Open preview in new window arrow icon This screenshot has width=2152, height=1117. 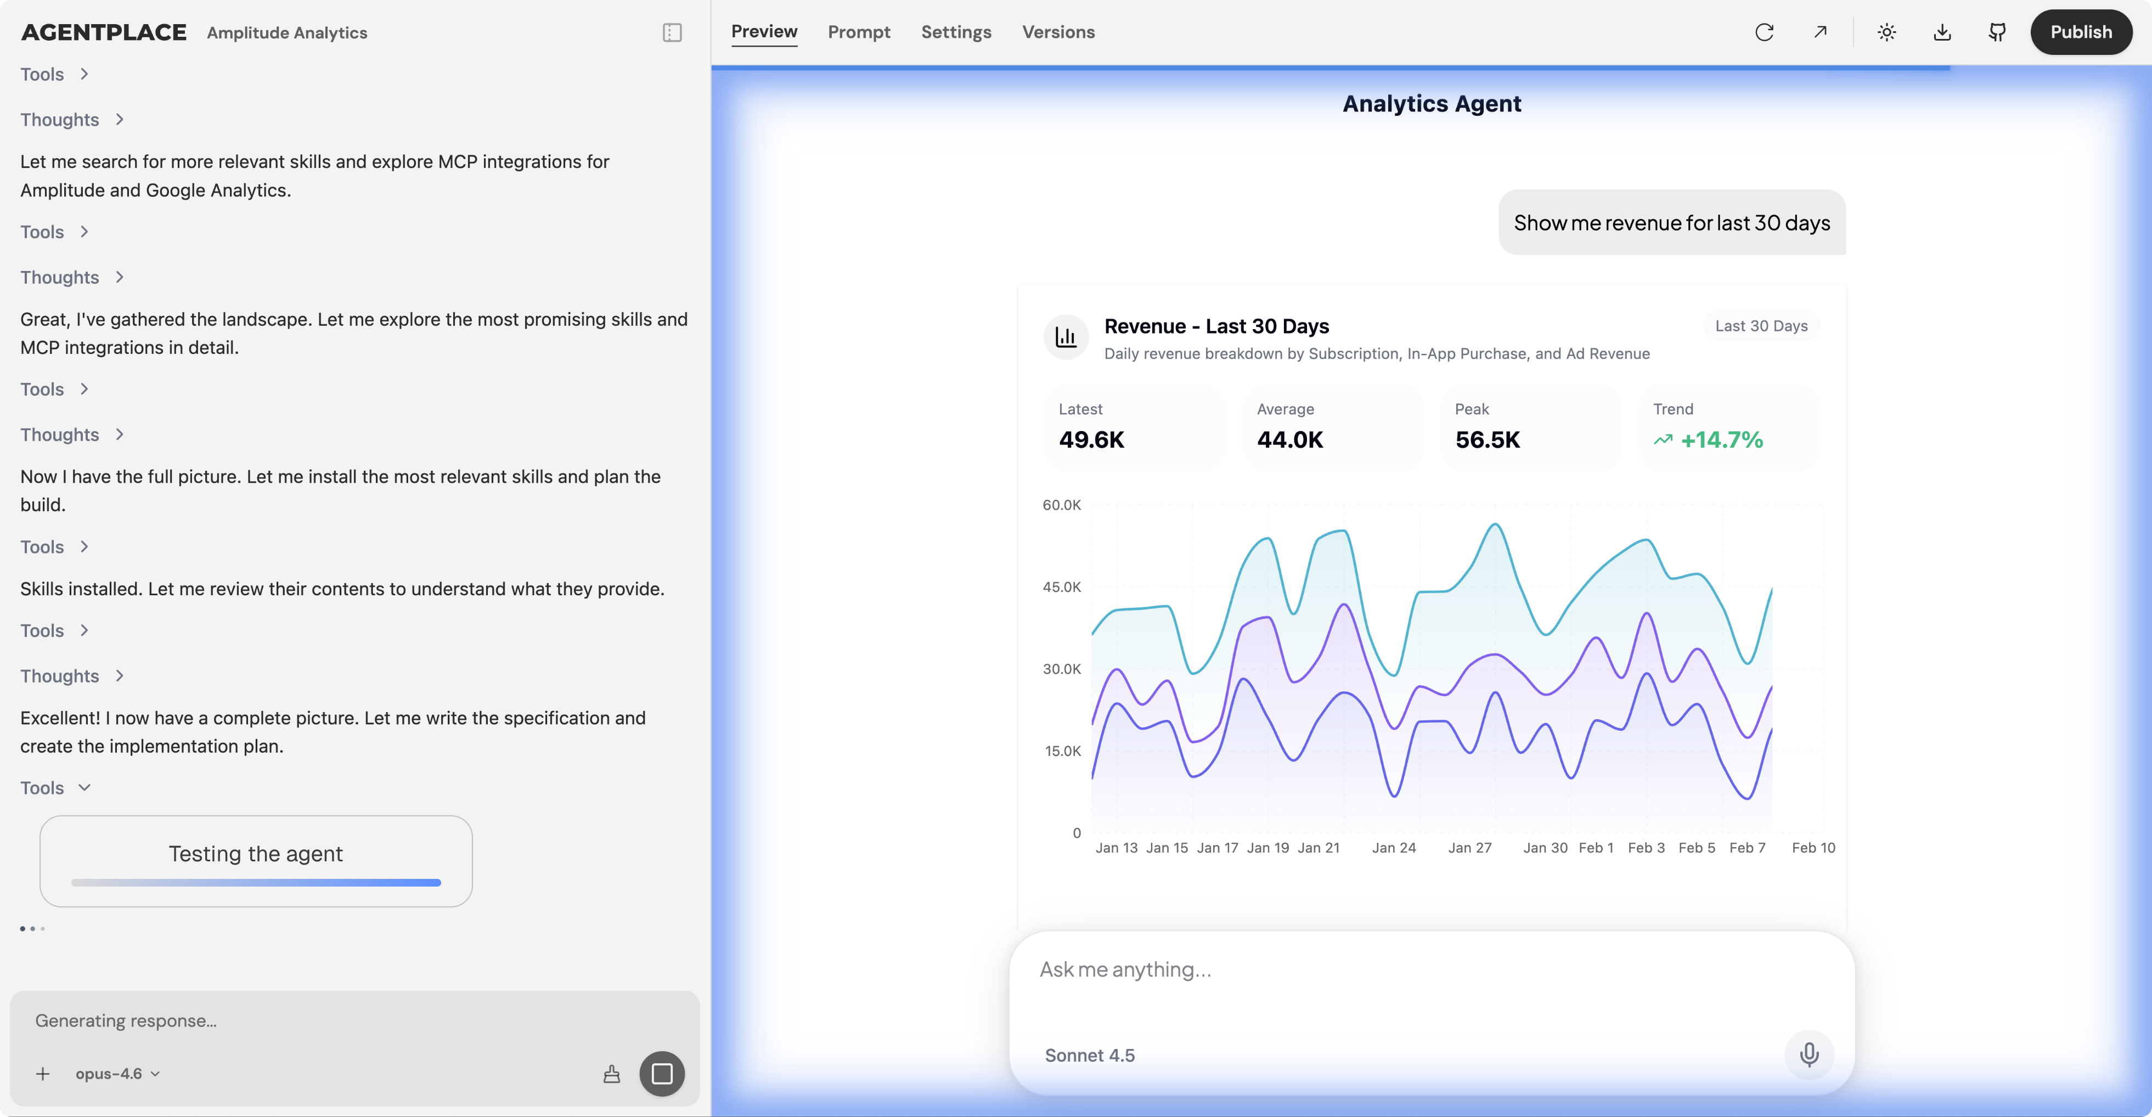point(1819,32)
